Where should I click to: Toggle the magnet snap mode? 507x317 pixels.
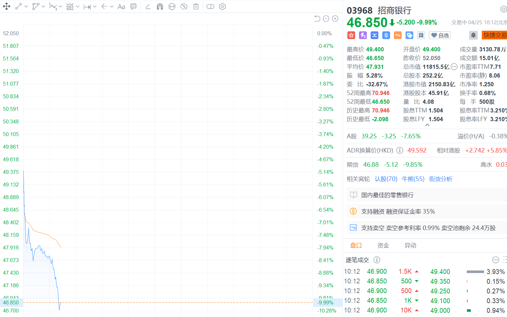click(x=160, y=6)
